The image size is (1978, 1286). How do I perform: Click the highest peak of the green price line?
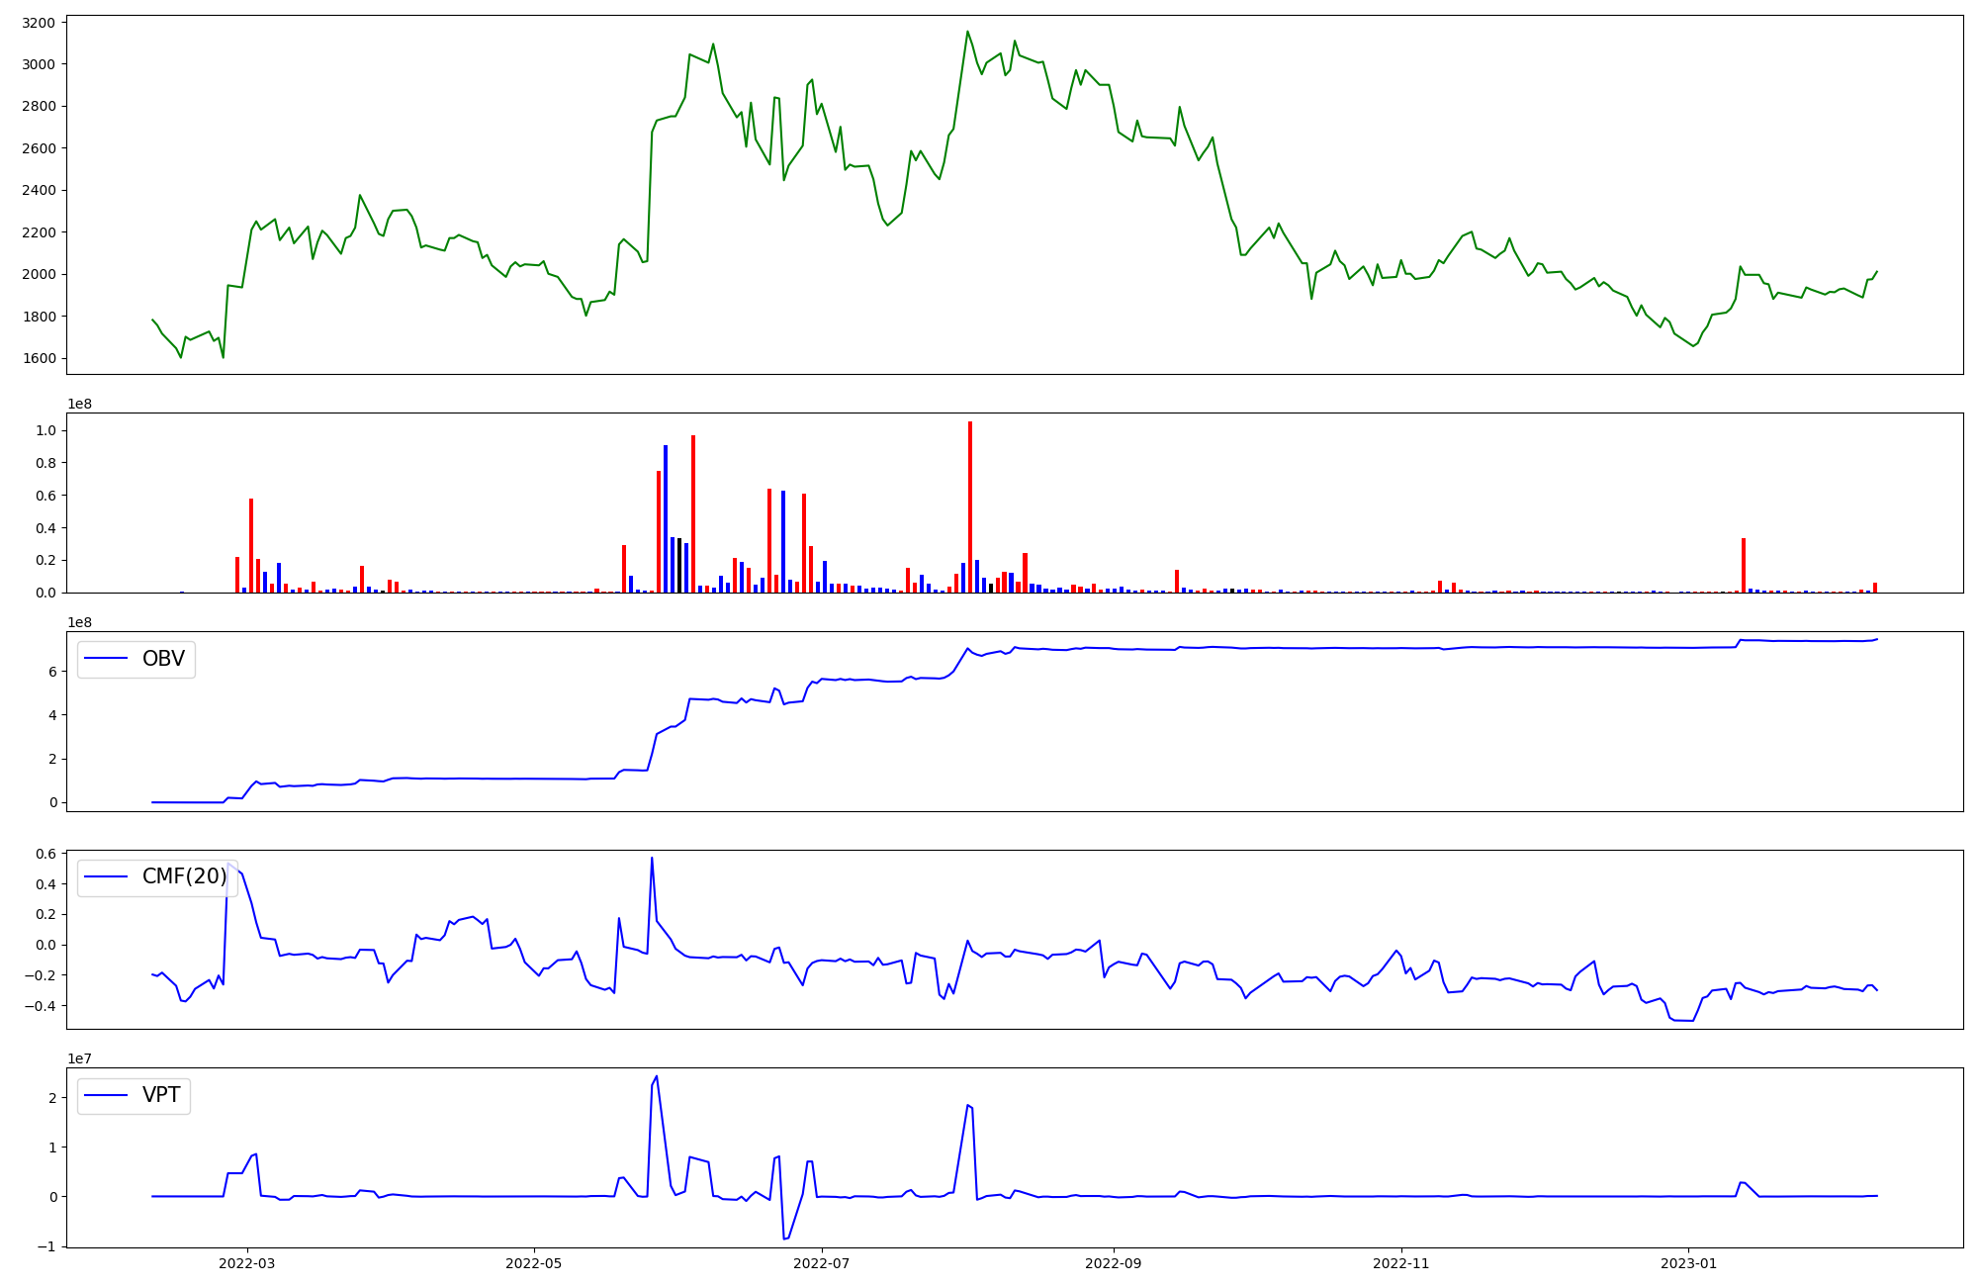pyautogui.click(x=967, y=32)
